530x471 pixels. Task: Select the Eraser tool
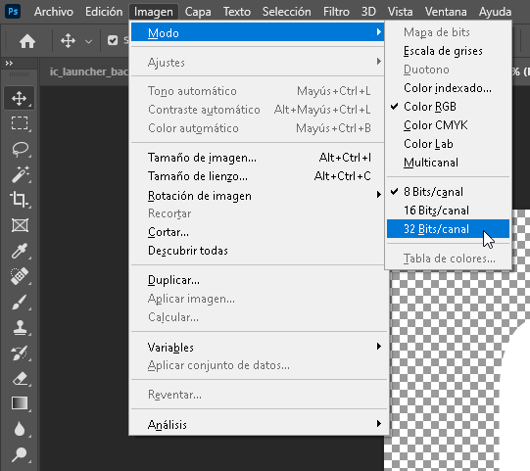coord(20,378)
